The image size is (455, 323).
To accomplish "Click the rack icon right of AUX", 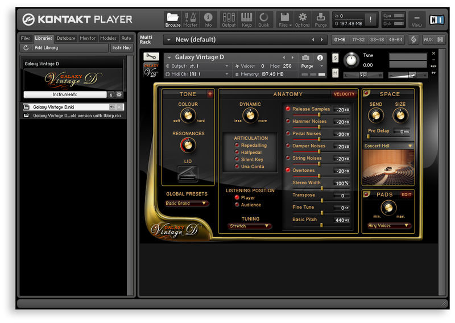I will 440,40.
